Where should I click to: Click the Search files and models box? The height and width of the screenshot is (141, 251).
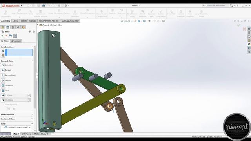216,5
